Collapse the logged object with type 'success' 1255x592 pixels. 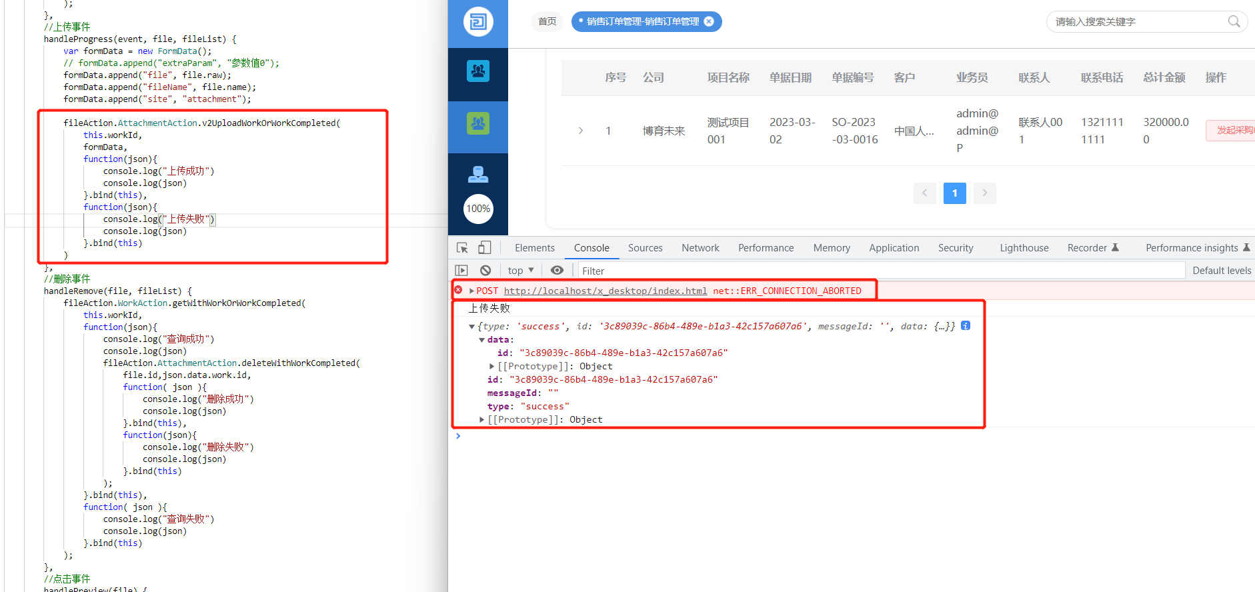[x=472, y=327]
